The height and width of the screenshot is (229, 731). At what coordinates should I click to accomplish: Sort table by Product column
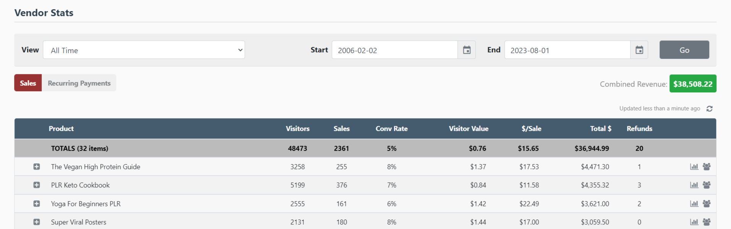pyautogui.click(x=61, y=129)
